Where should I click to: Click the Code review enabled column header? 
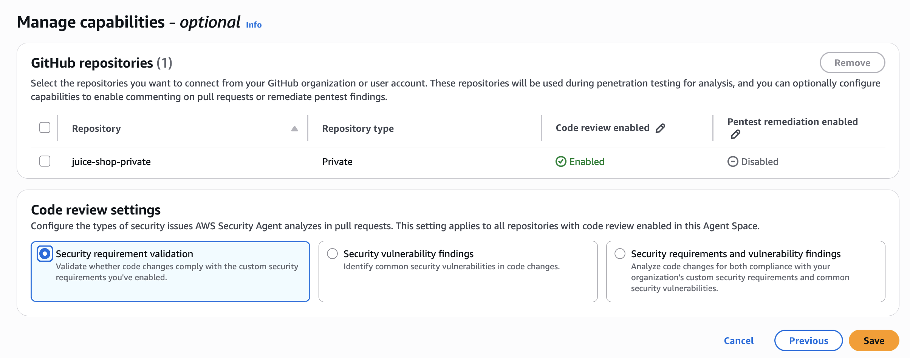602,128
